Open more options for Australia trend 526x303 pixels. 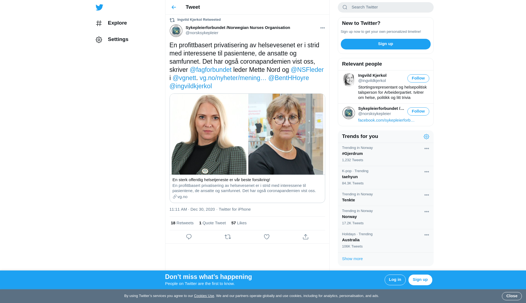click(x=427, y=235)
